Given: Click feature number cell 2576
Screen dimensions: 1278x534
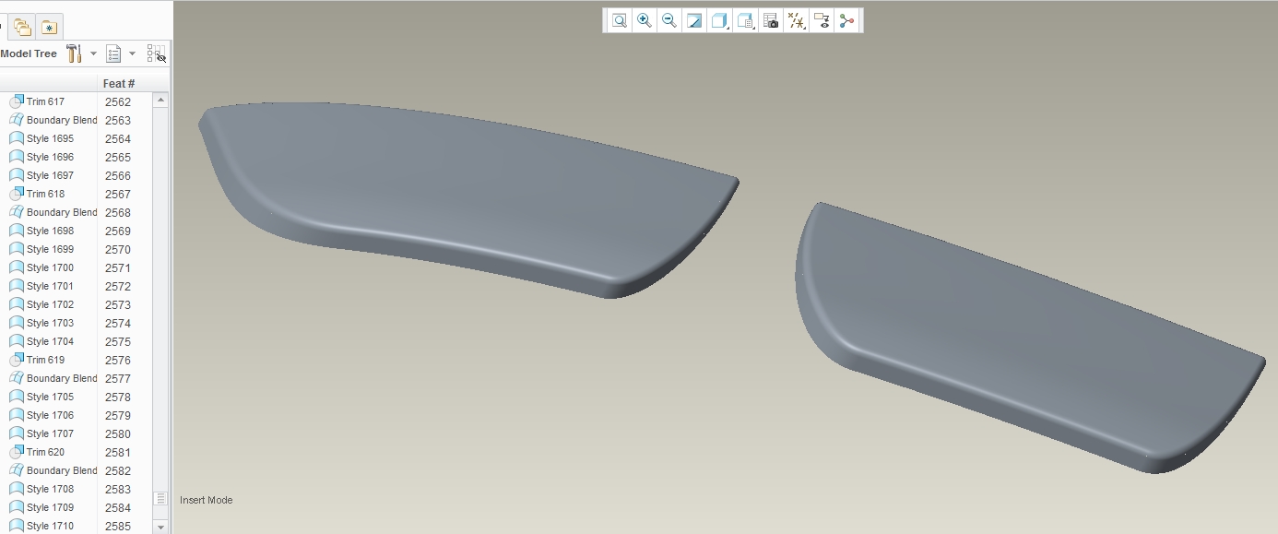Looking at the screenshot, I should click(x=118, y=361).
